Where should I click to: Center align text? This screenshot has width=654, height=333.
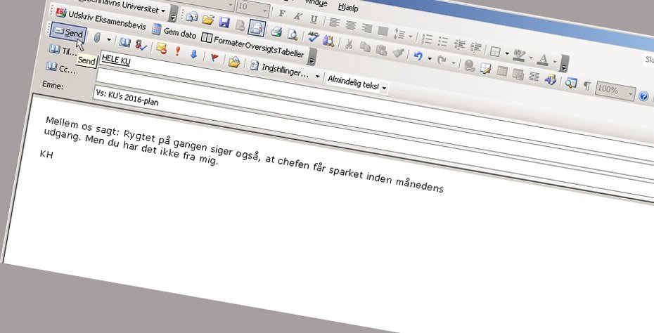point(350,25)
